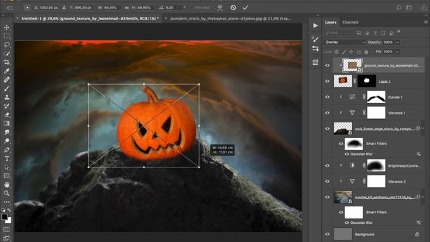Open the Opacity slider dropdown arrow
The image size is (430, 242).
pos(398,42)
